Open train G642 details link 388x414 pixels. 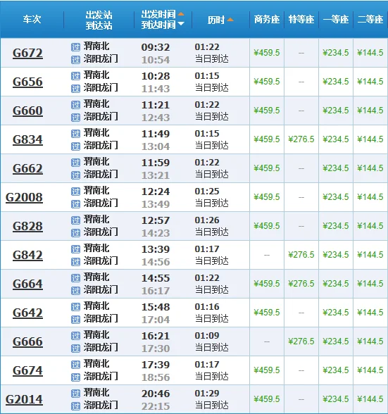point(27,313)
